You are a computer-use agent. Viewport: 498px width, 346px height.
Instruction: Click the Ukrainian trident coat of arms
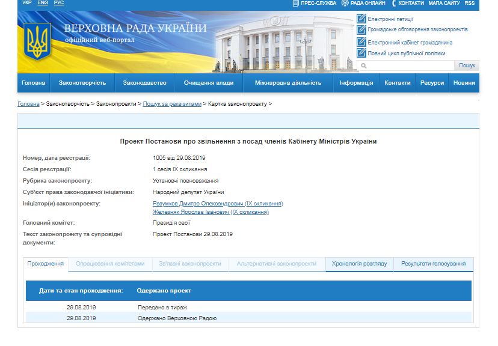[x=37, y=41]
